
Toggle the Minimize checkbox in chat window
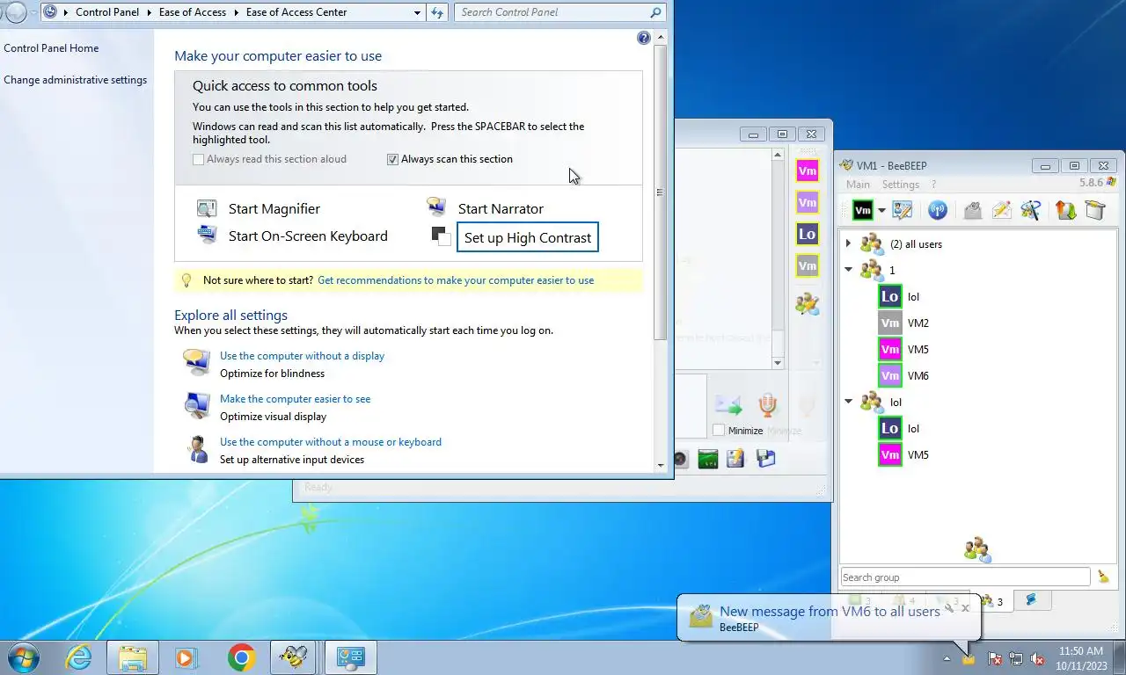click(719, 431)
